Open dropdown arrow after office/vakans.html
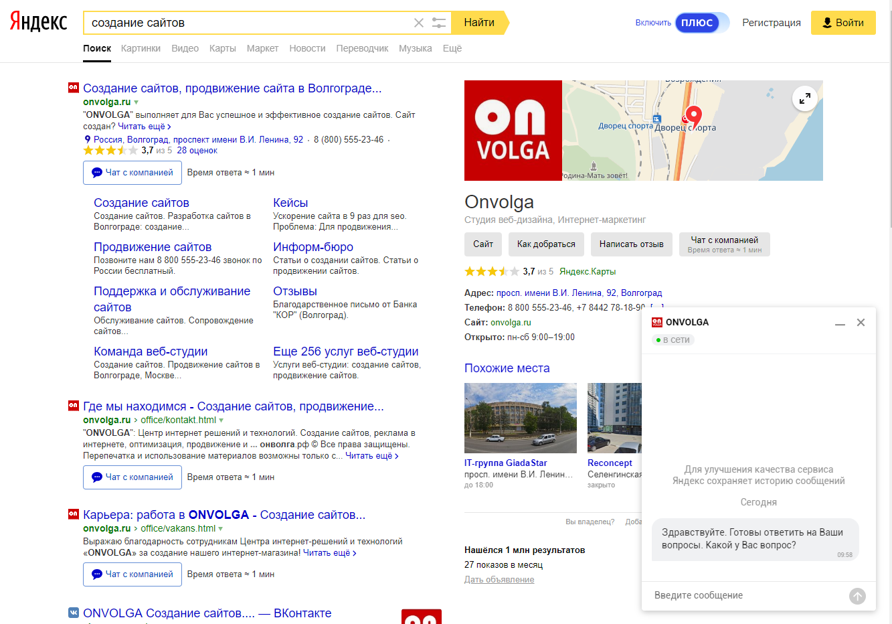 pyautogui.click(x=221, y=529)
